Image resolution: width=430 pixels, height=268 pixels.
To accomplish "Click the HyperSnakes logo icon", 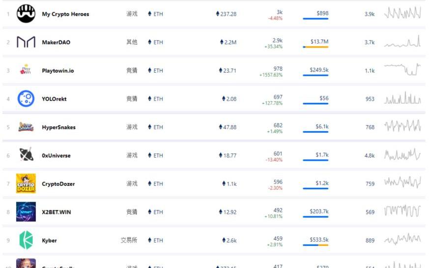I will point(26,127).
